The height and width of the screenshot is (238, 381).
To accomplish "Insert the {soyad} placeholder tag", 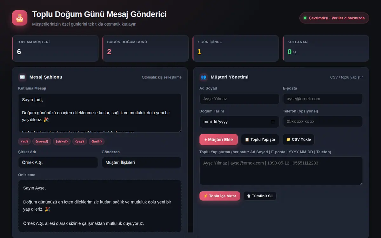I will pyautogui.click(x=42, y=142).
